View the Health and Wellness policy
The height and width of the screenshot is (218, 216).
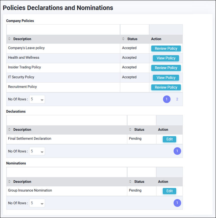[166, 58]
